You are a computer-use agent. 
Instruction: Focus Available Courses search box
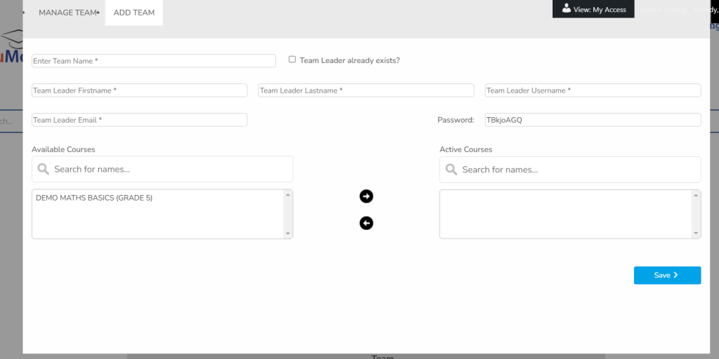click(x=162, y=169)
